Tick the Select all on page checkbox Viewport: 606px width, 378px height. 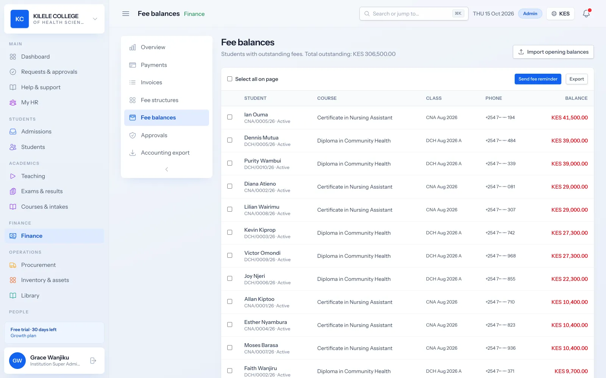coord(230,79)
